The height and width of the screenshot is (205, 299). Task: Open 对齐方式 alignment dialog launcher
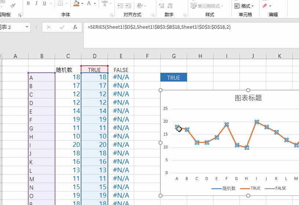153,15
